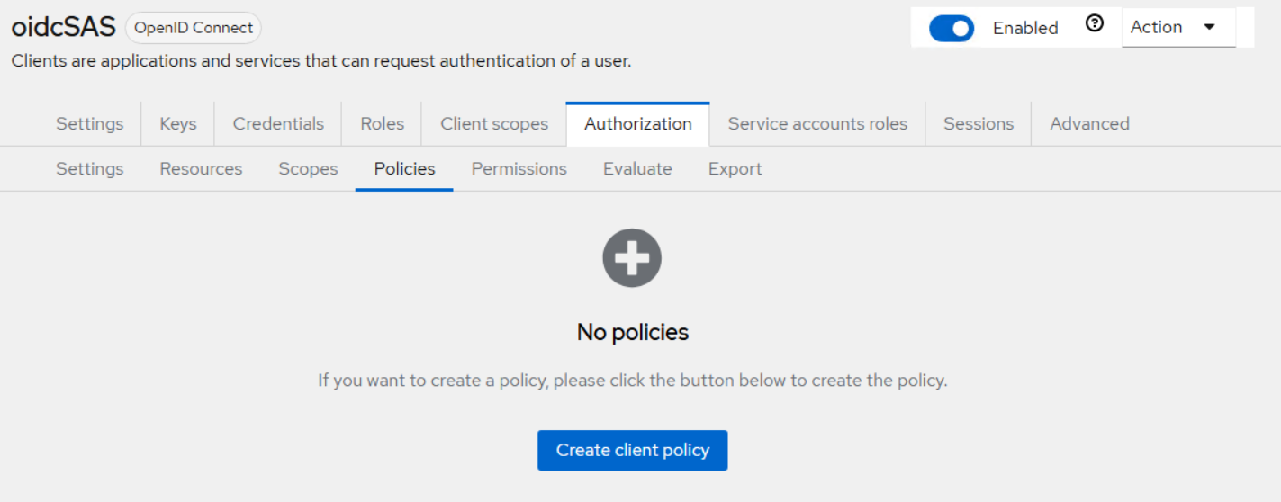The height and width of the screenshot is (502, 1281).
Task: Open the Credentials tab
Action: coord(278,124)
